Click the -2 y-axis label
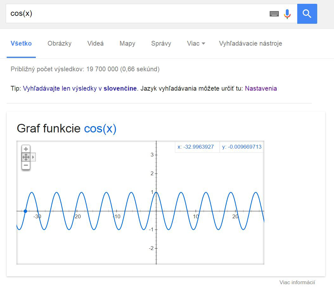The width and height of the screenshot is (334, 288). (151, 248)
